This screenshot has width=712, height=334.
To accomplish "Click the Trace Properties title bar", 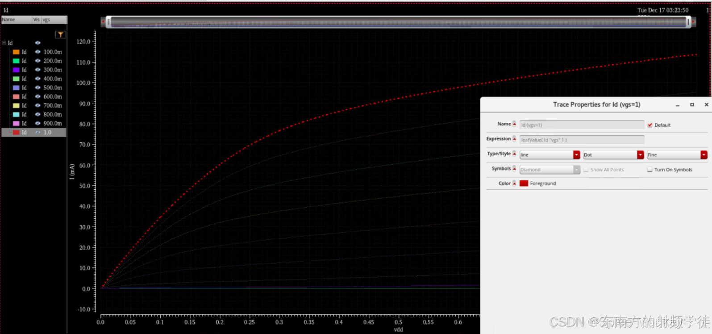I will (596, 104).
